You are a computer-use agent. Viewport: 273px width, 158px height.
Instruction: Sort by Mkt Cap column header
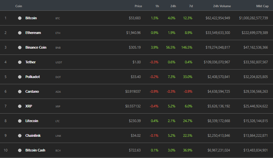point(262,6)
